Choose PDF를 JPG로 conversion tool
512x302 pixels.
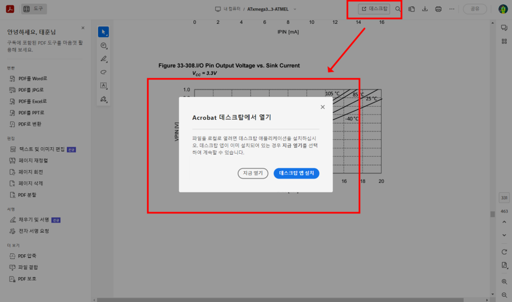(27, 90)
